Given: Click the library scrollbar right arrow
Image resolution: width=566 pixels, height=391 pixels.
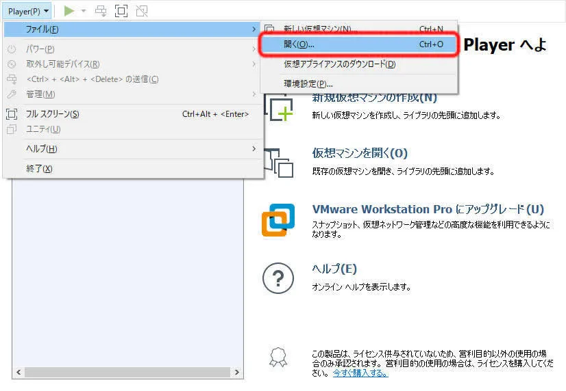Looking at the screenshot, I should tap(237, 373).
